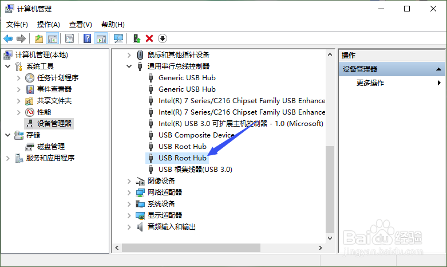This screenshot has height=267, width=447.
Task: Expand the 系统设备 category
Action: (129, 203)
